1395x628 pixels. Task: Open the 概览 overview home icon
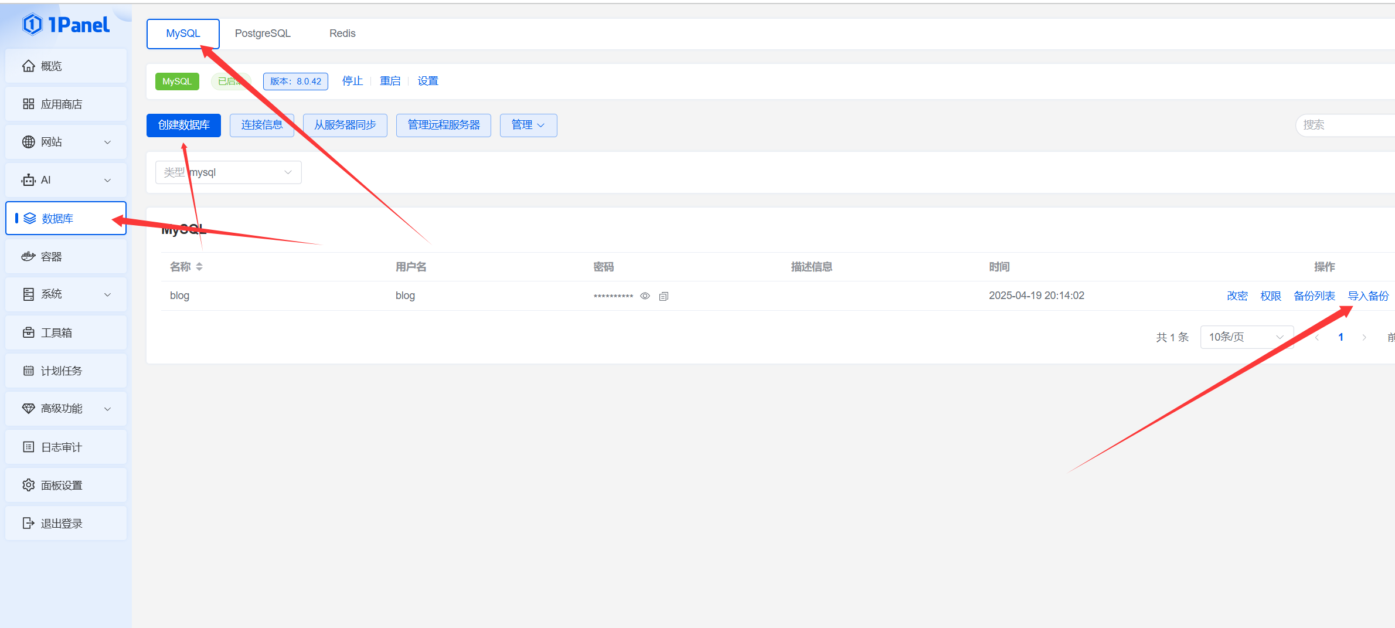pos(28,66)
